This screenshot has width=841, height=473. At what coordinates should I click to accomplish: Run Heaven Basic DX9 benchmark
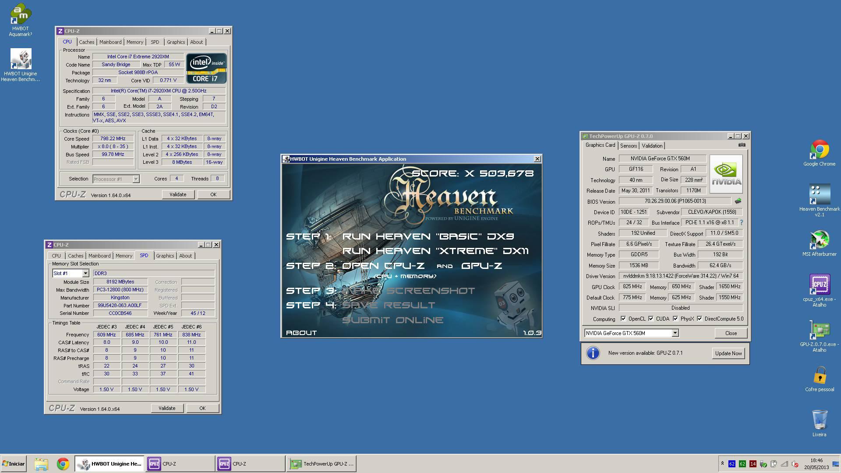click(x=428, y=236)
